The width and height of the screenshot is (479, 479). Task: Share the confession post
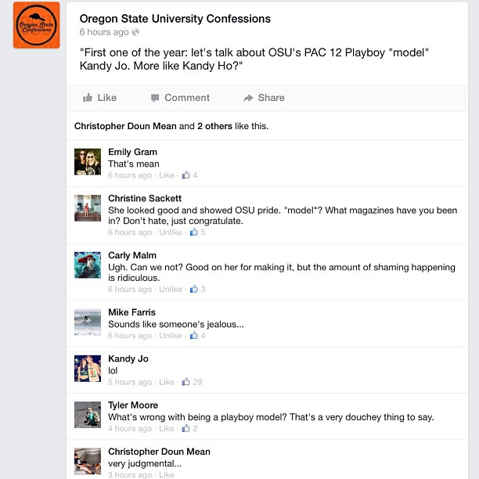point(264,98)
